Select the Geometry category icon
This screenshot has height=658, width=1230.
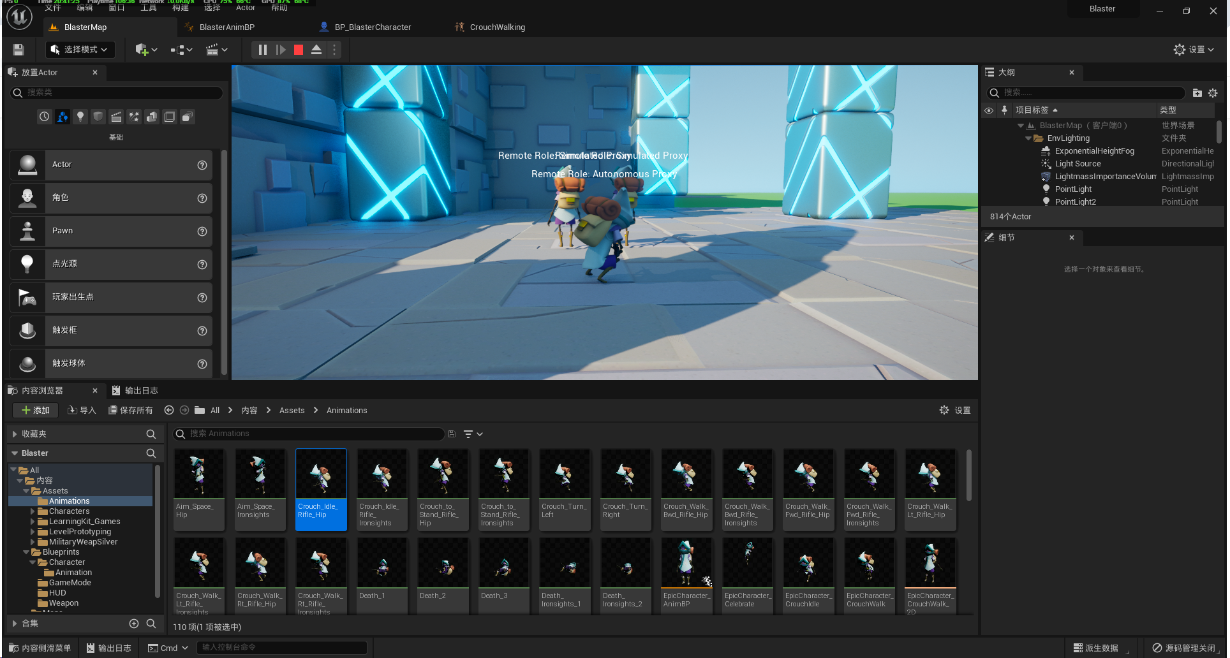click(152, 117)
